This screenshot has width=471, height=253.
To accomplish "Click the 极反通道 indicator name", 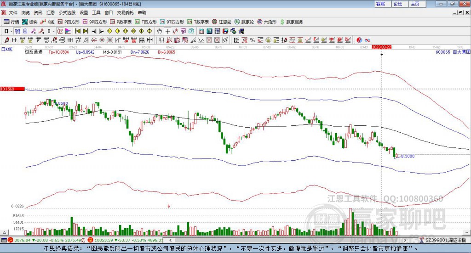I will 34,52.
